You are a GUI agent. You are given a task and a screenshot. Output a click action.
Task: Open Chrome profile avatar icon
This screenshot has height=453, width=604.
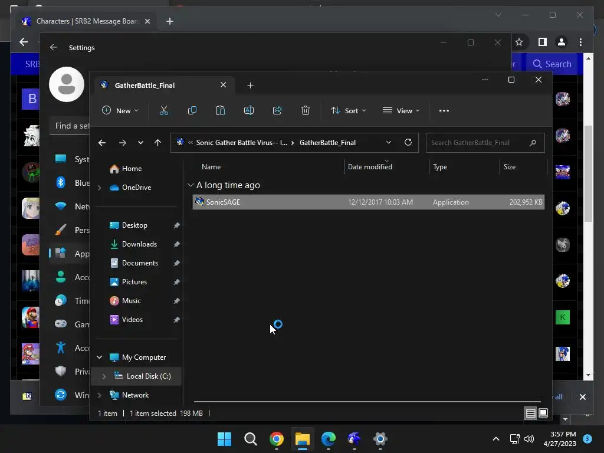tap(562, 42)
